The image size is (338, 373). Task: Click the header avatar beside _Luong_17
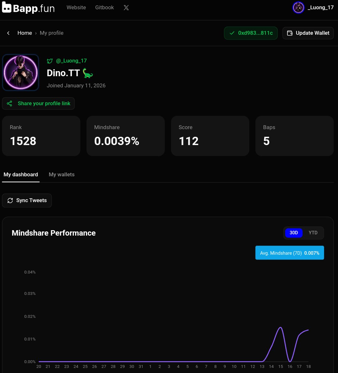point(298,8)
